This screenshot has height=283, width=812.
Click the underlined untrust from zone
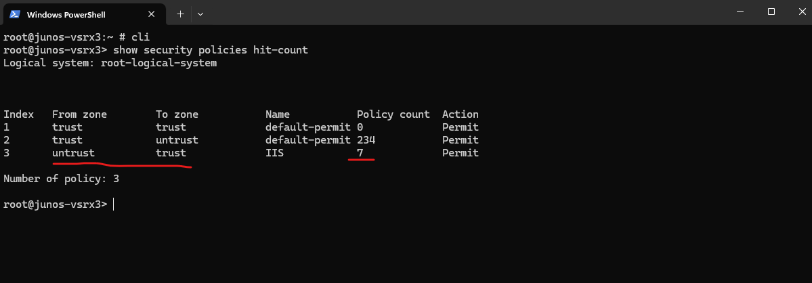point(74,153)
